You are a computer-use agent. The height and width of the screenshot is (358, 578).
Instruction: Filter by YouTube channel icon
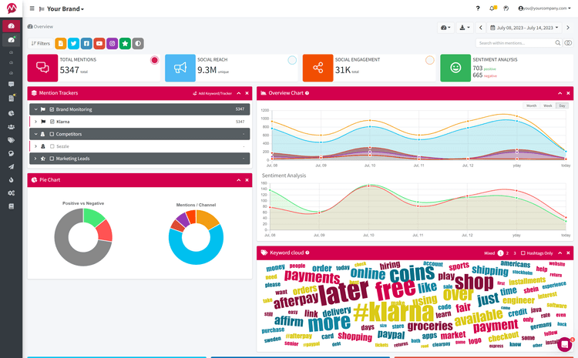[99, 43]
